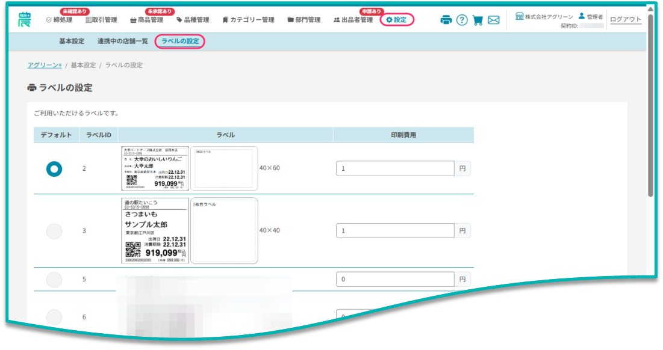Click the envelope mail icon
663x350 pixels.
[x=494, y=20]
